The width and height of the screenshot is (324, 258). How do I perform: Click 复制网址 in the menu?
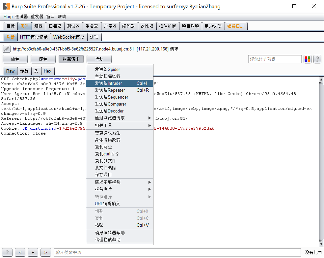click(x=120, y=147)
